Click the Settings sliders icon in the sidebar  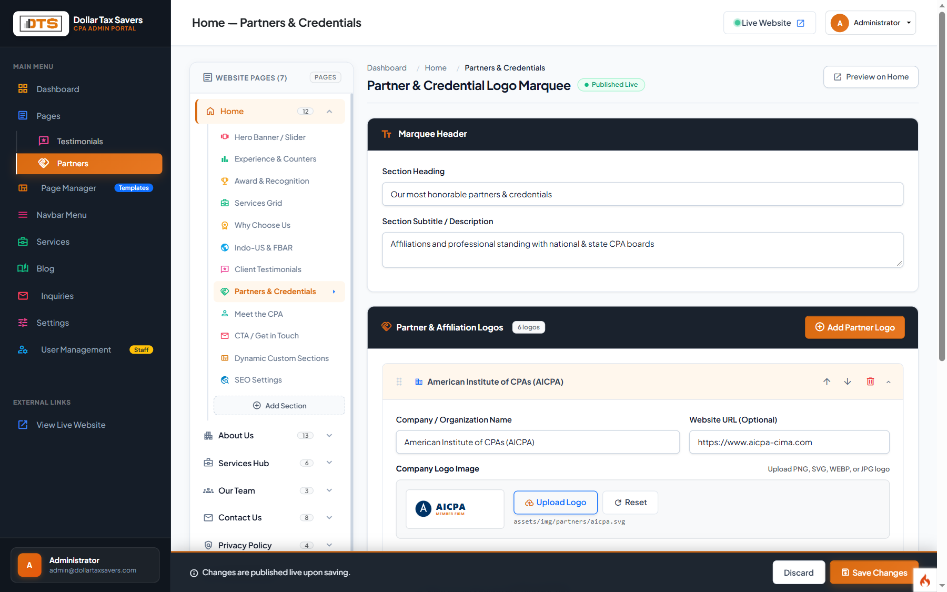click(x=23, y=323)
